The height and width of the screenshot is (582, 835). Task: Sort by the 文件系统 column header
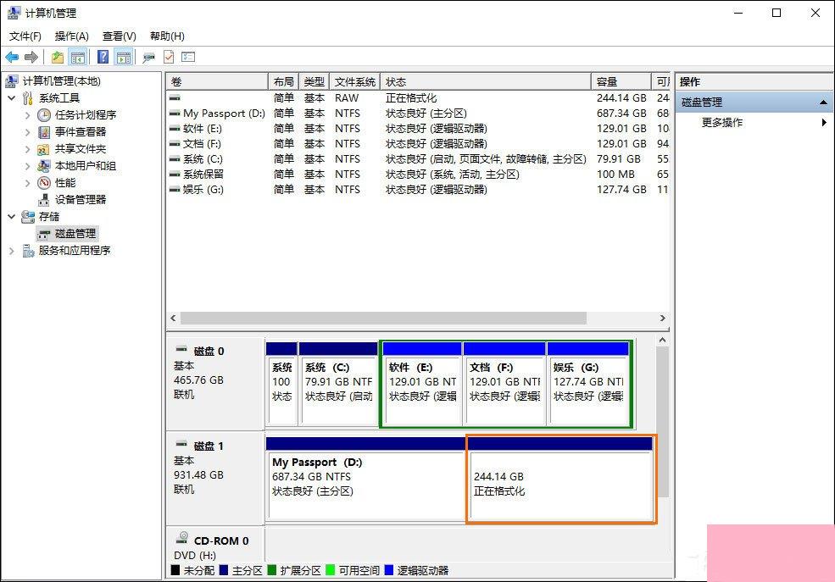point(354,82)
